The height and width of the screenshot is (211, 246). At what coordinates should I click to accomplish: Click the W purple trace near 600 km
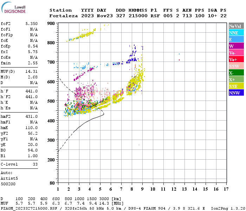[84, 74]
